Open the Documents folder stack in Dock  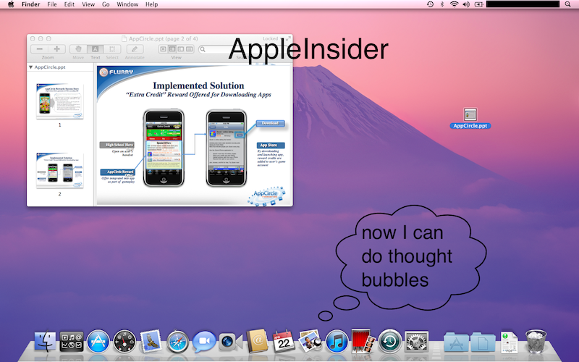point(483,342)
